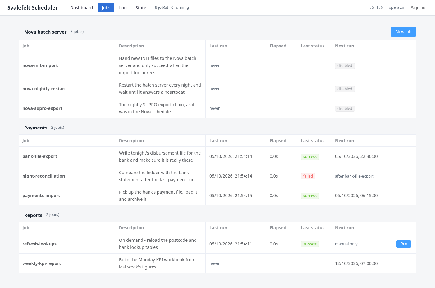This screenshot has width=435, height=288.
Task: Click the Reports group heading
Action: pos(33,215)
